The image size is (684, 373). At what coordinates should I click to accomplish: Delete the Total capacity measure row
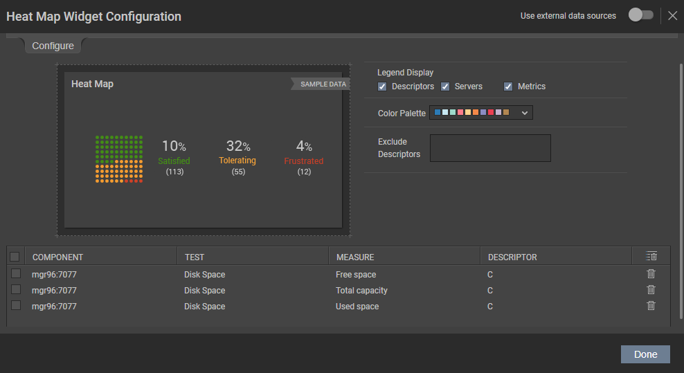point(651,290)
